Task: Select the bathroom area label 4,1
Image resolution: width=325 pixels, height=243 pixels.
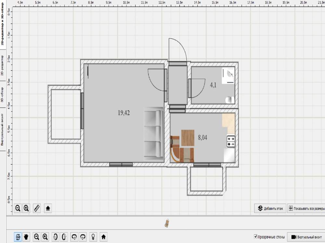Action: pos(213,85)
